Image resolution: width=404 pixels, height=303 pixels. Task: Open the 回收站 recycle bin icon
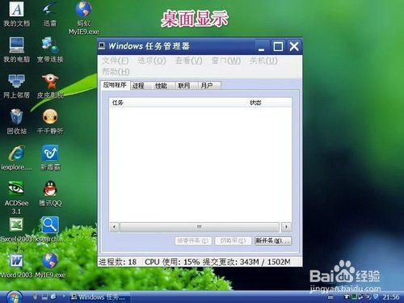(x=17, y=121)
